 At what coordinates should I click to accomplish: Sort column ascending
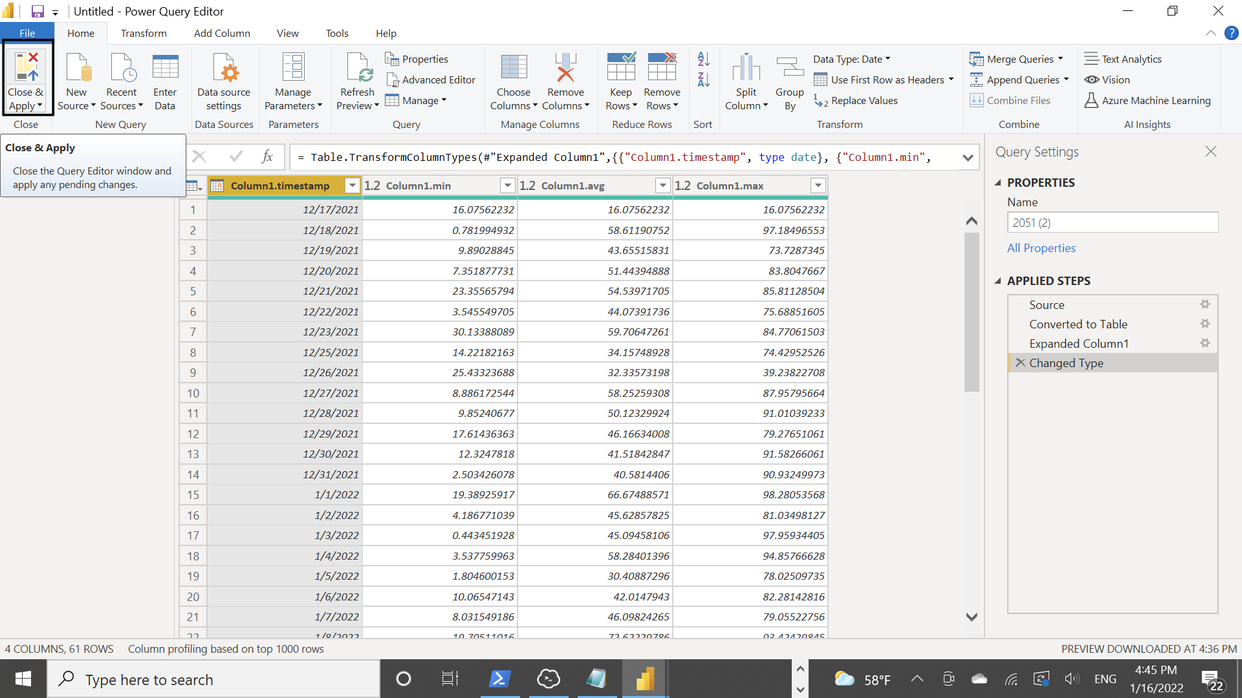(x=704, y=59)
